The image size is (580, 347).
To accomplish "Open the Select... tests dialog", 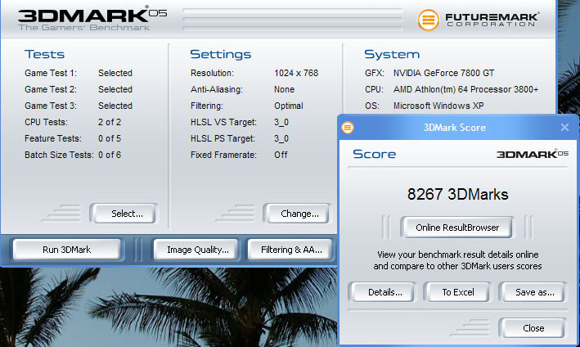I will 124,214.
